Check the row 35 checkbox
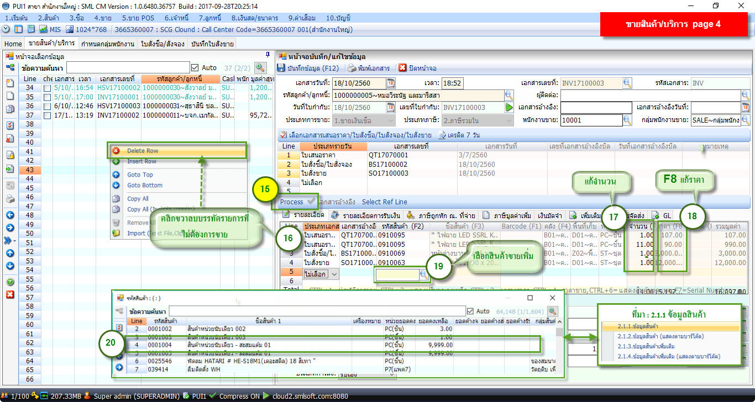 (x=47, y=97)
